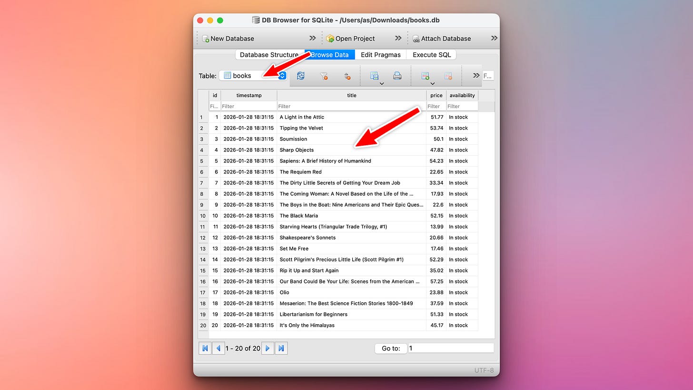Clear all column filters

coord(324,76)
